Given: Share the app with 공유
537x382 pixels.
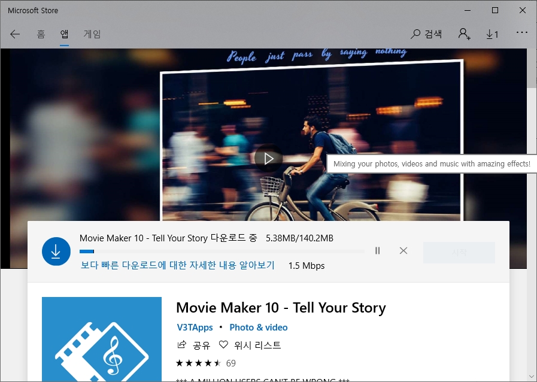Looking at the screenshot, I should 193,345.
